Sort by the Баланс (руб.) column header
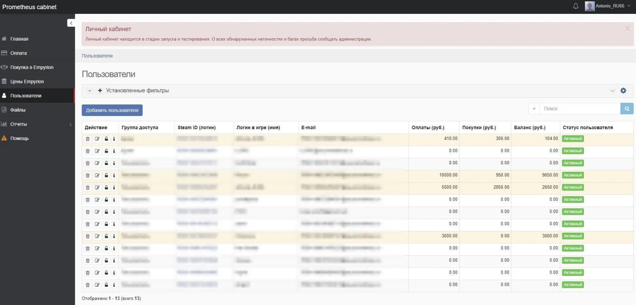 [x=529, y=128]
